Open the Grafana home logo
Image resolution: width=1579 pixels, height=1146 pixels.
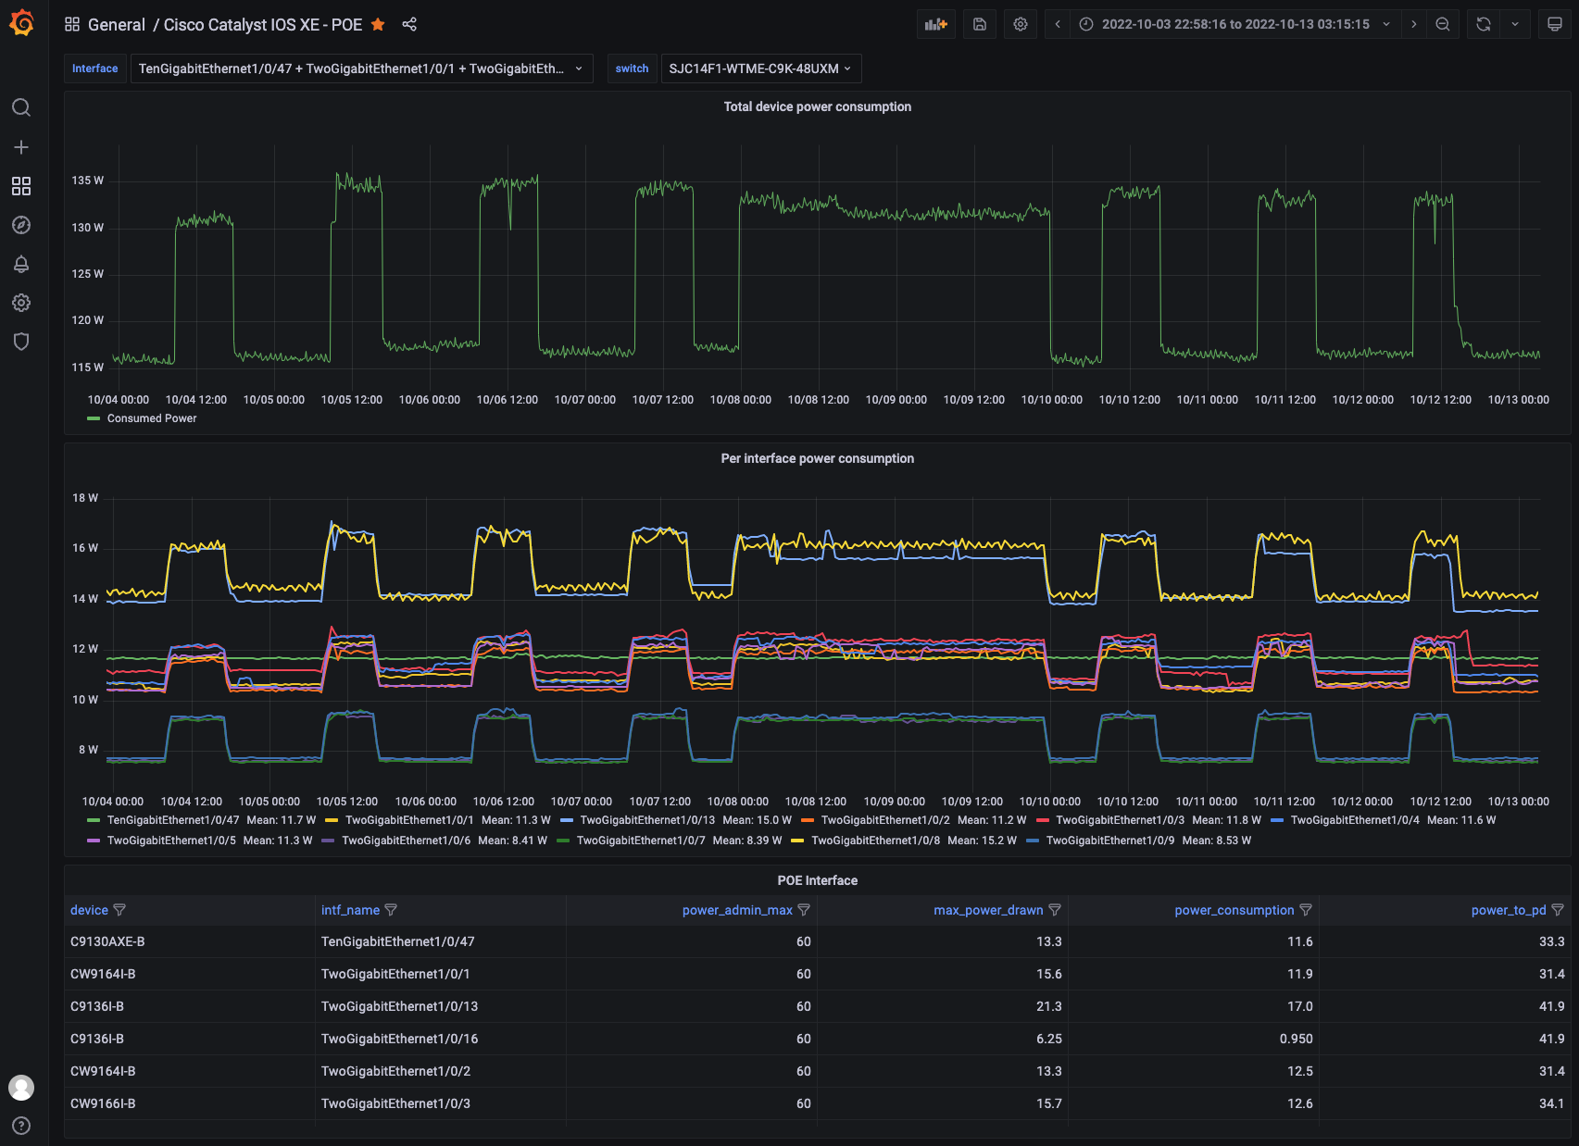[x=21, y=23]
